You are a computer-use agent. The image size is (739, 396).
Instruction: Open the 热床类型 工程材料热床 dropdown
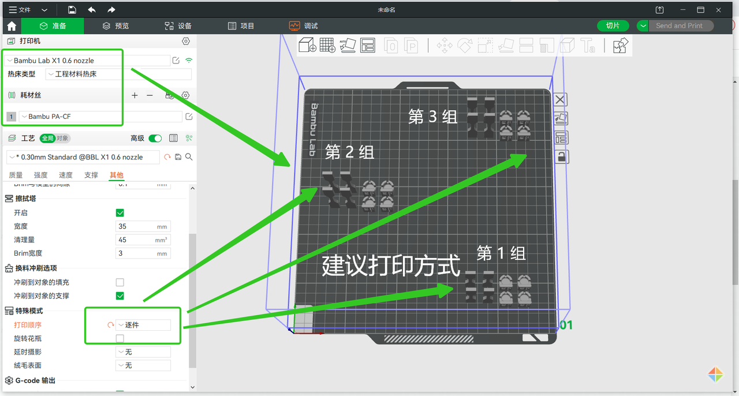118,74
